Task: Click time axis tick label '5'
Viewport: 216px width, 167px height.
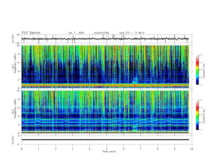Action: [107, 149]
